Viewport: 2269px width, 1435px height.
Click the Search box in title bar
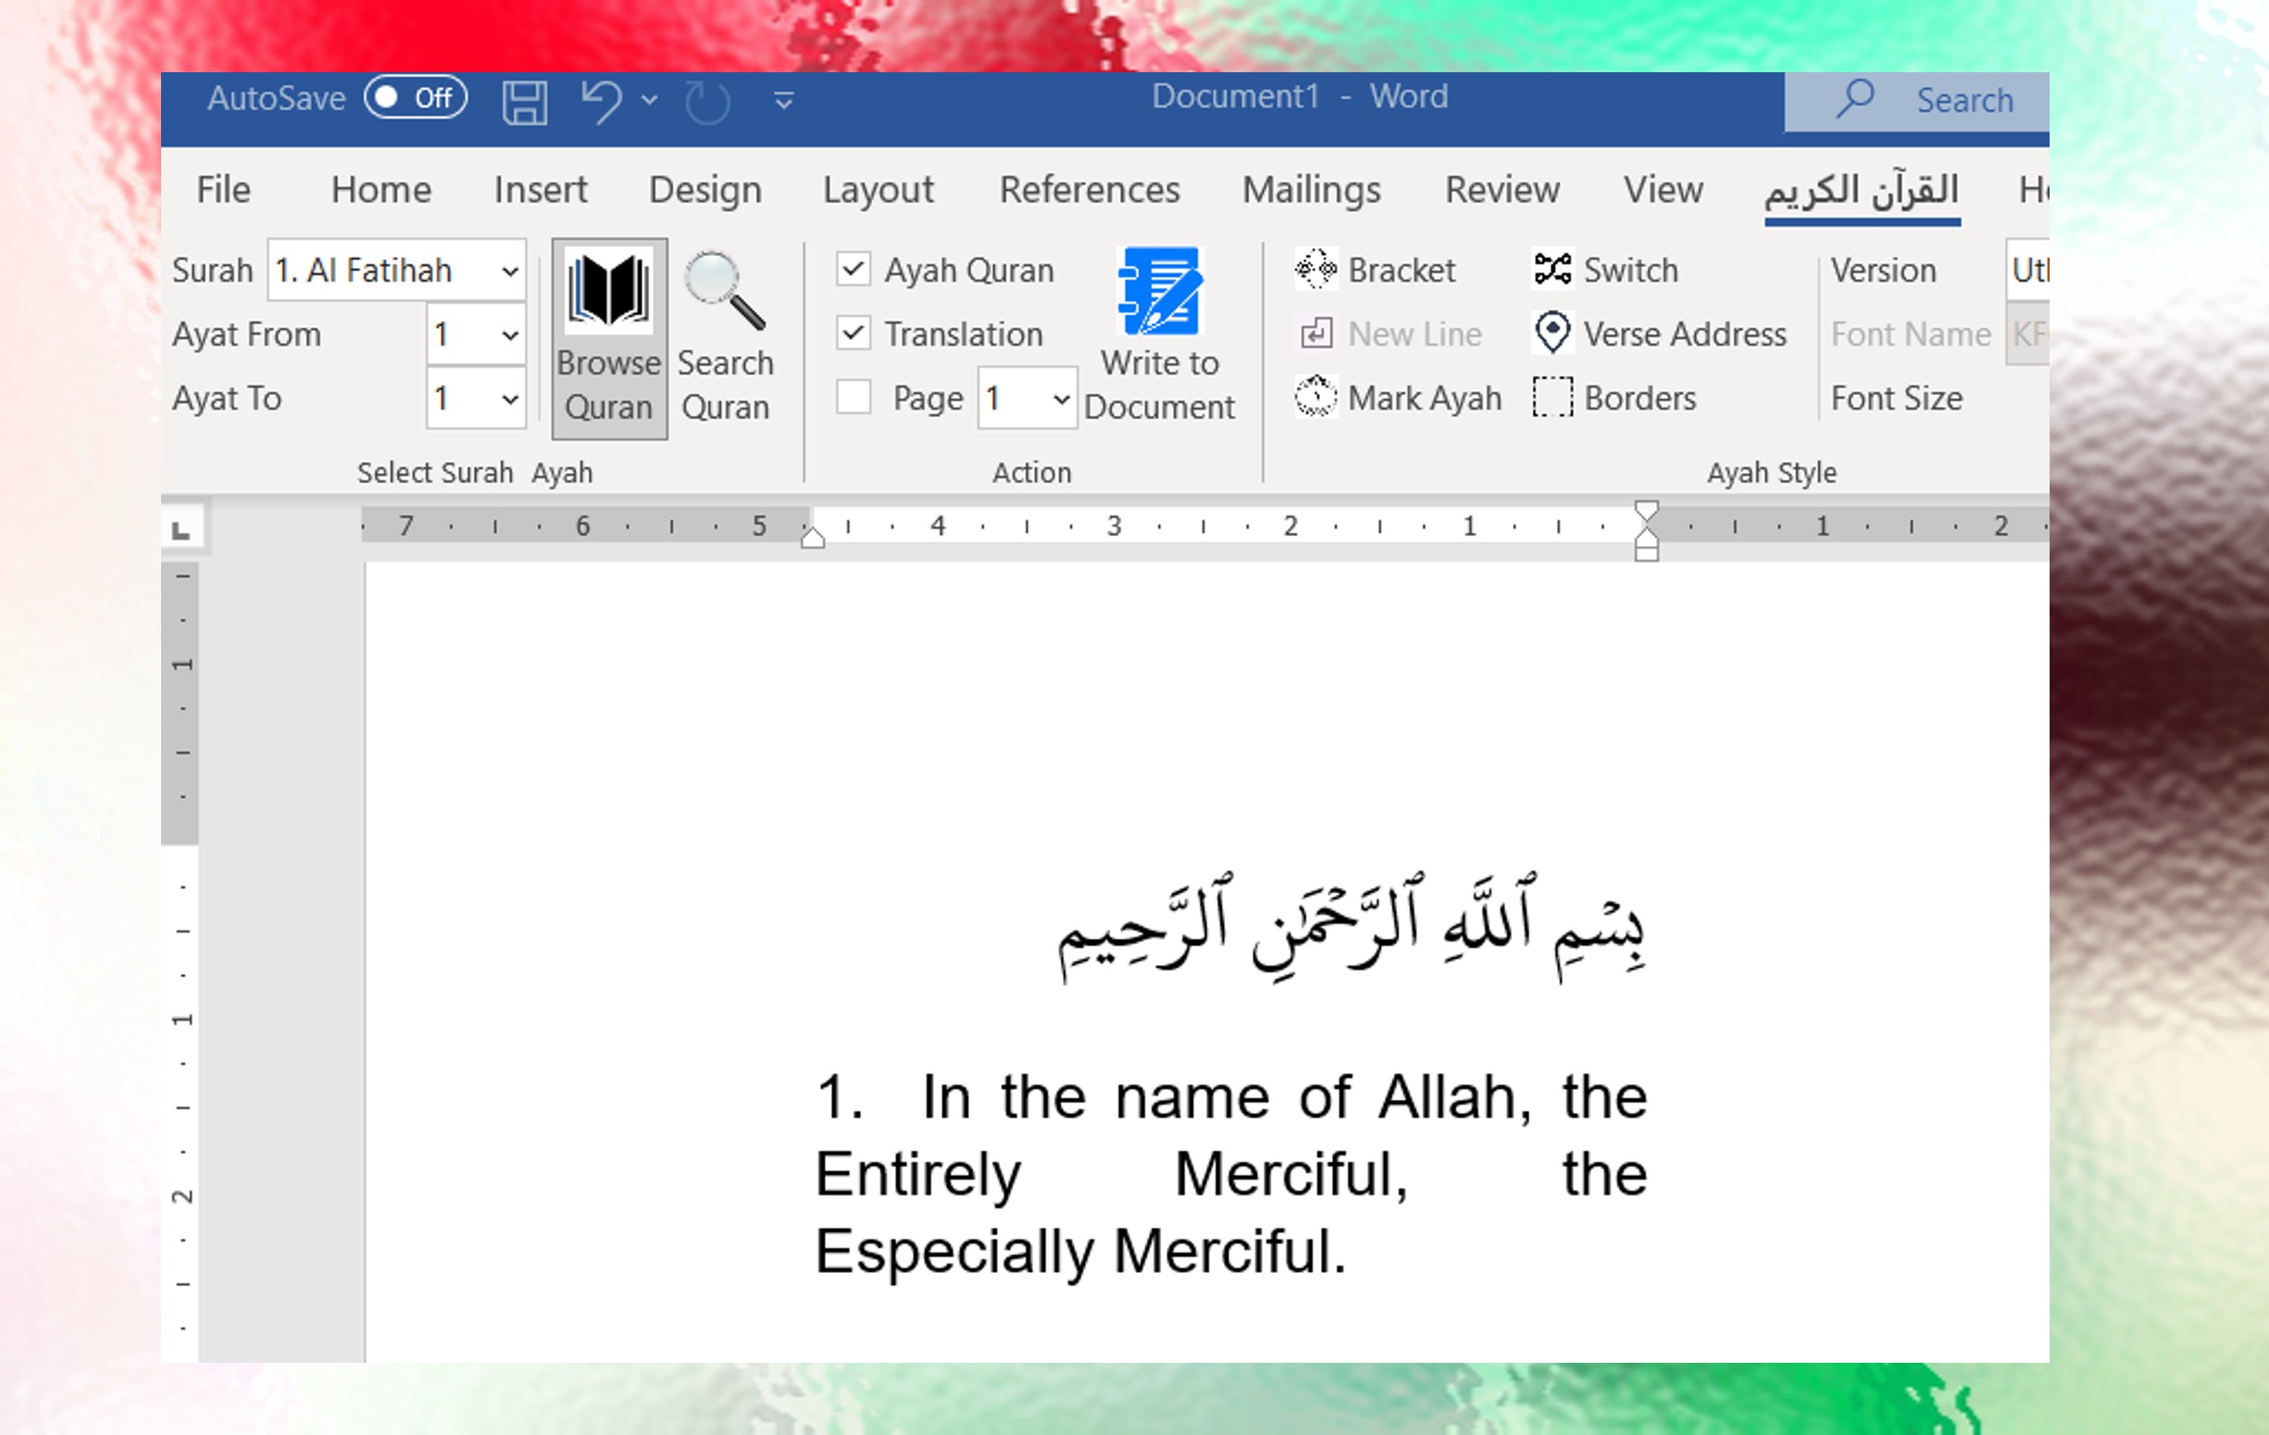point(1916,101)
